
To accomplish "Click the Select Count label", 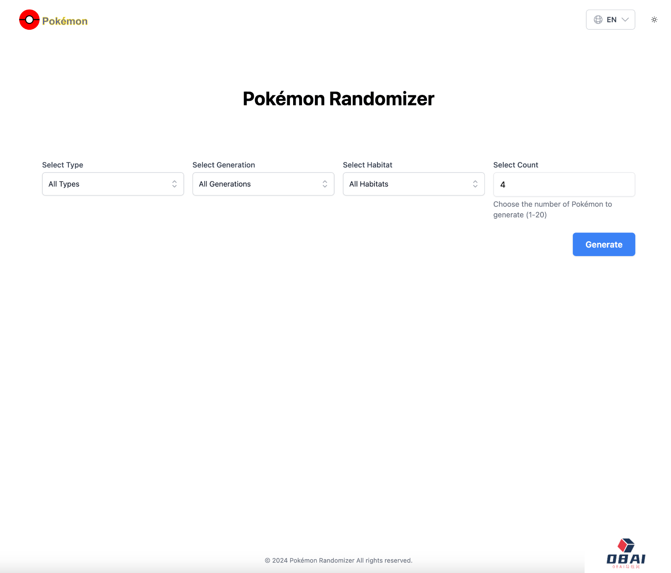I will [x=515, y=165].
